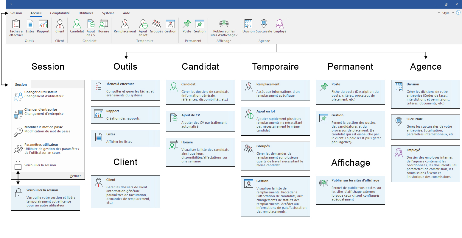Switch to the Comptabilité tab
This screenshot has height=238, width=462.
60,13
